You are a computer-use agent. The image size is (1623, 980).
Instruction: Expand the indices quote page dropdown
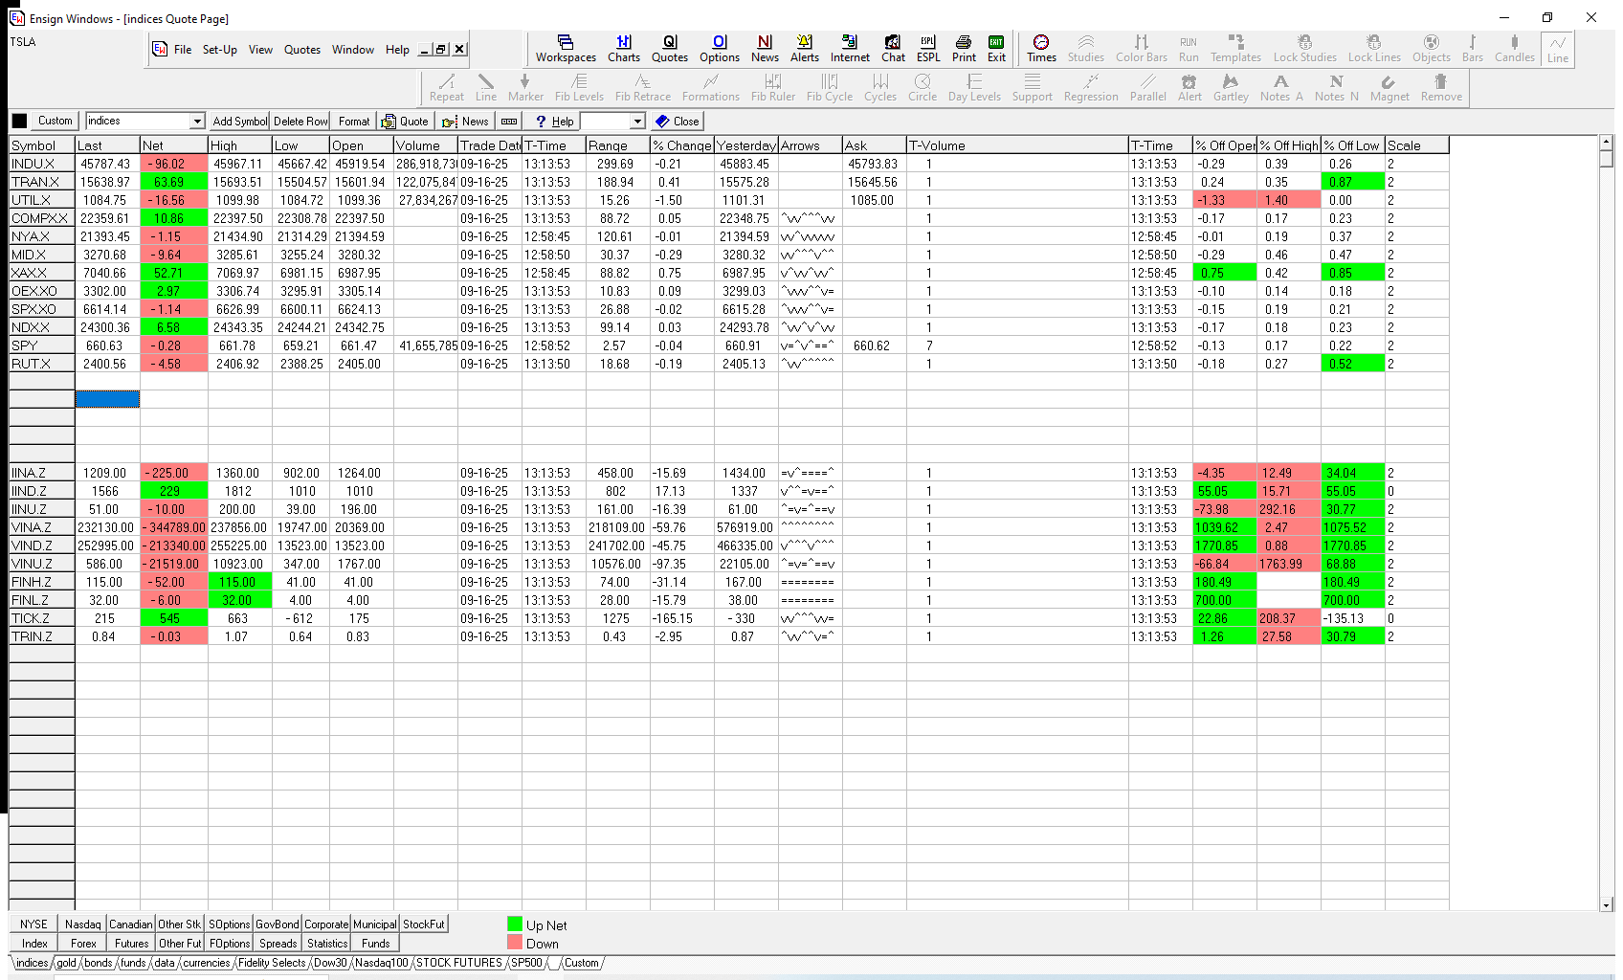coord(197,122)
